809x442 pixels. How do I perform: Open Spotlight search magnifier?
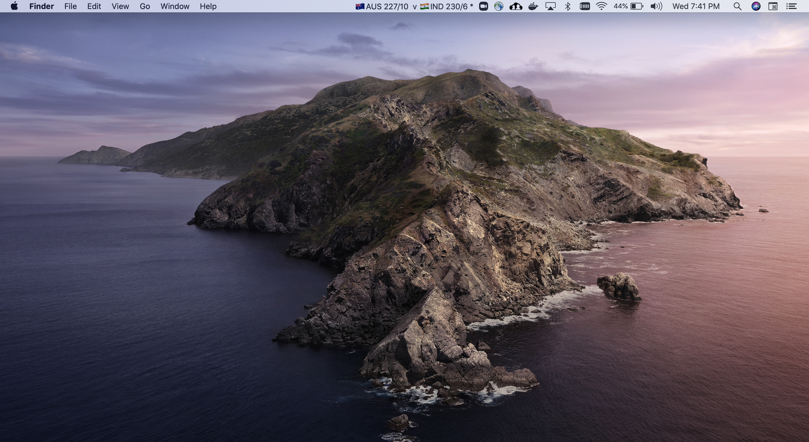738,6
